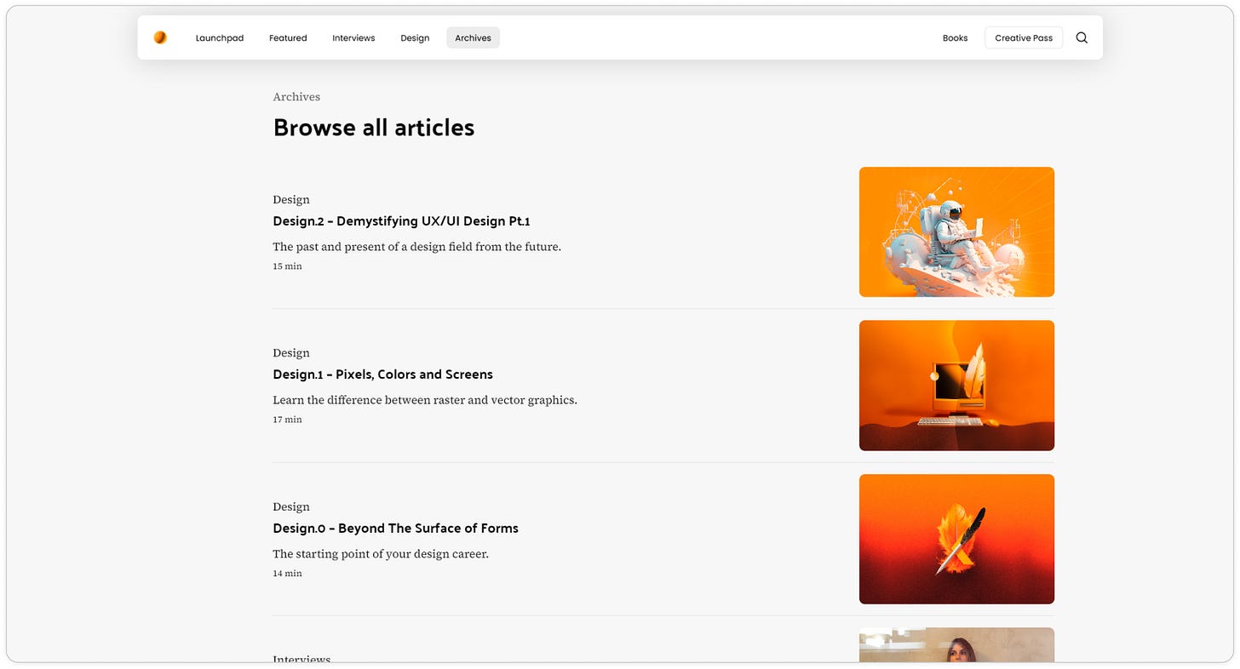Click the '17 min' reading time
The image size is (1240, 669).
click(x=287, y=420)
